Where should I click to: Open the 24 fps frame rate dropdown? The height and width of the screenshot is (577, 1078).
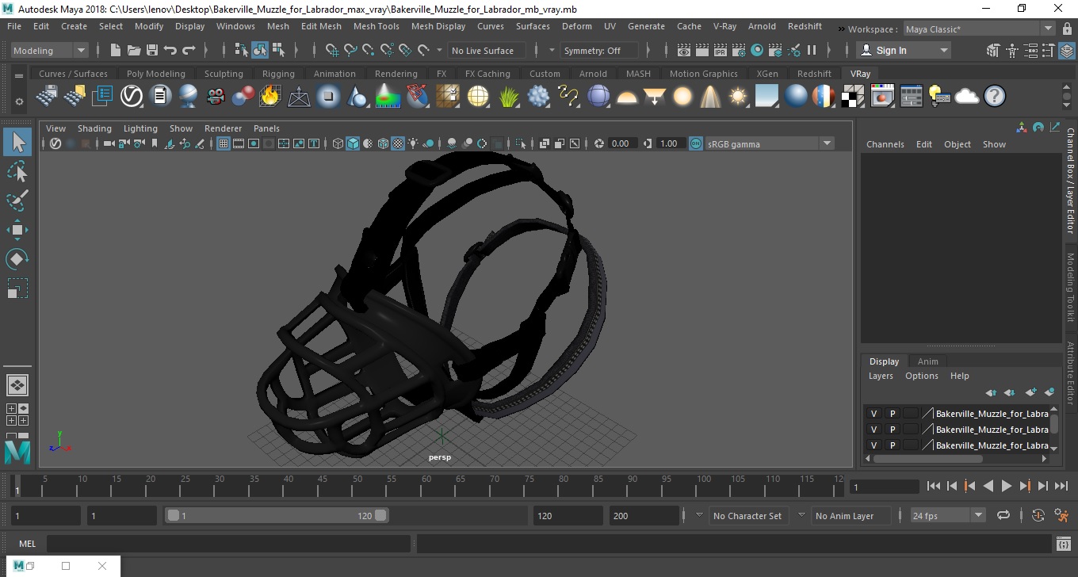[948, 515]
